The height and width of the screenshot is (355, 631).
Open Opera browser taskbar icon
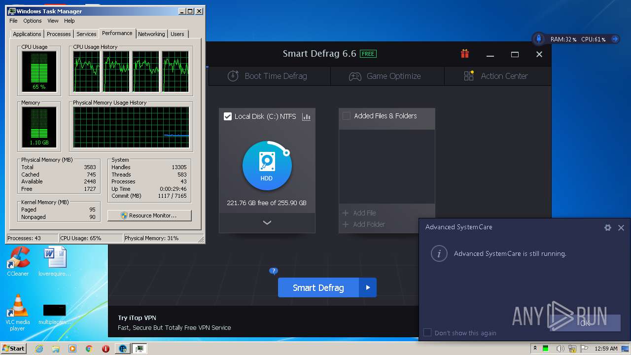[105, 349]
